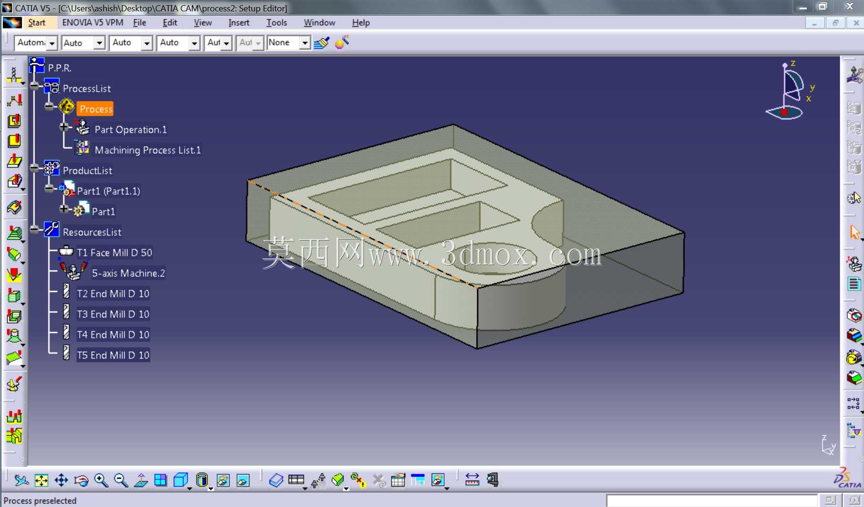Toggle Swap Visible Space
This screenshot has width=864, height=507.
(x=243, y=480)
